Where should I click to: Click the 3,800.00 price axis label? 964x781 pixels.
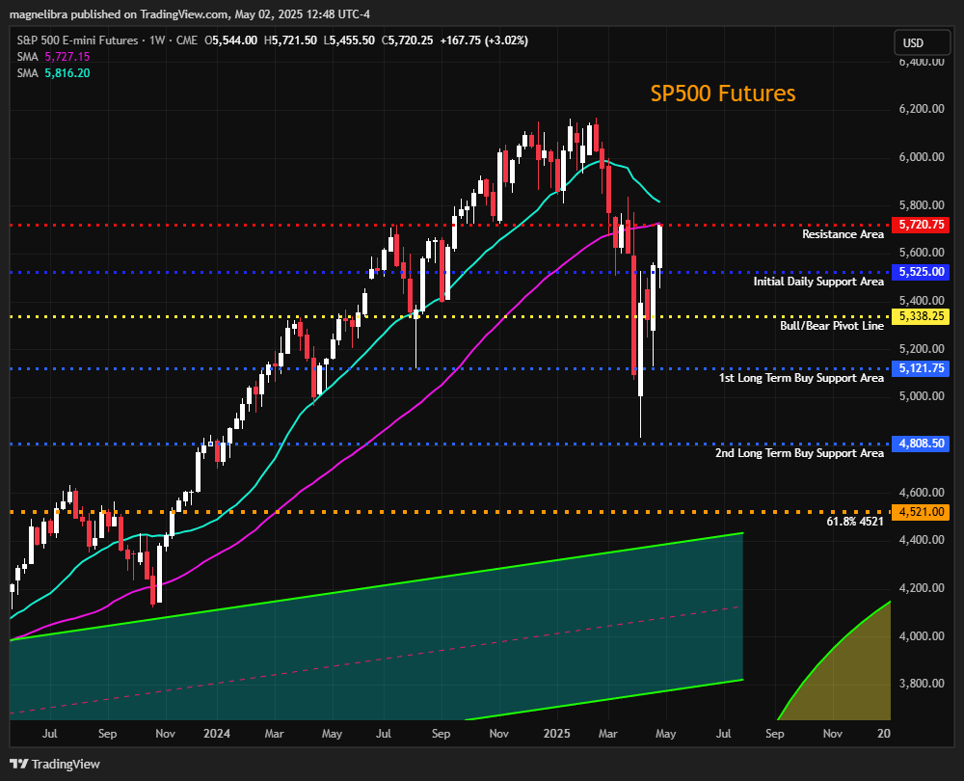[922, 684]
